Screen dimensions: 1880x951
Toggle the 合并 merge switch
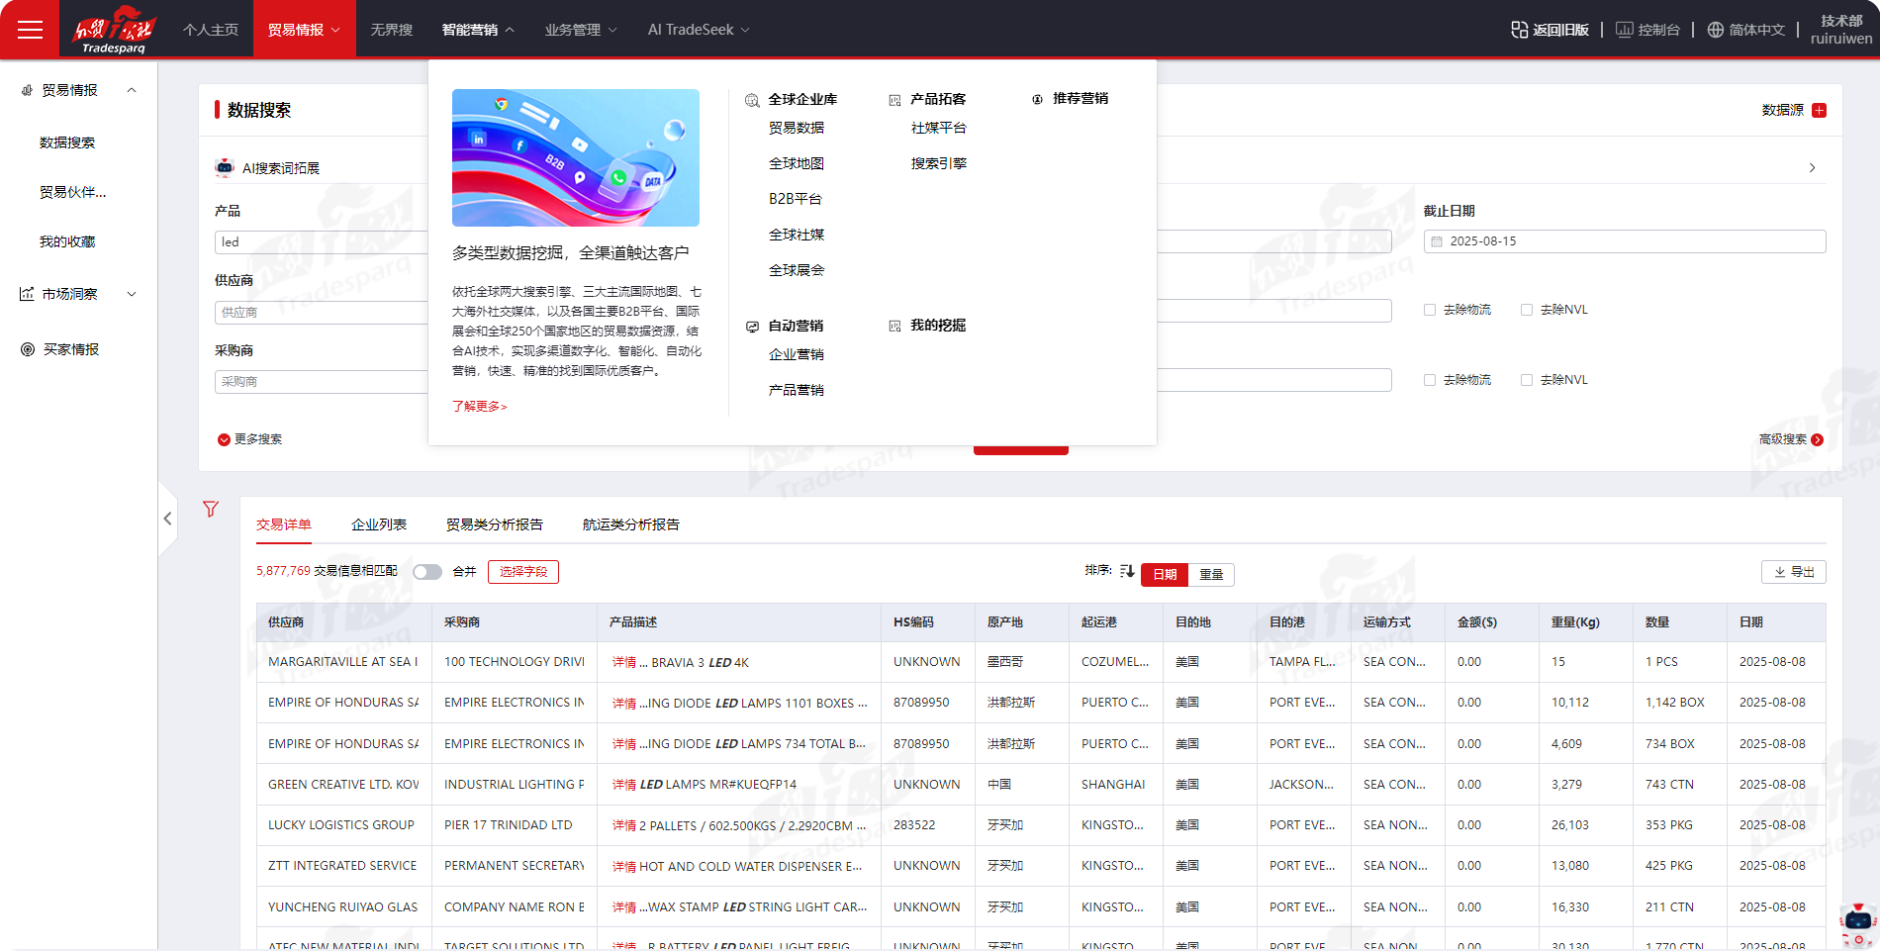click(427, 572)
